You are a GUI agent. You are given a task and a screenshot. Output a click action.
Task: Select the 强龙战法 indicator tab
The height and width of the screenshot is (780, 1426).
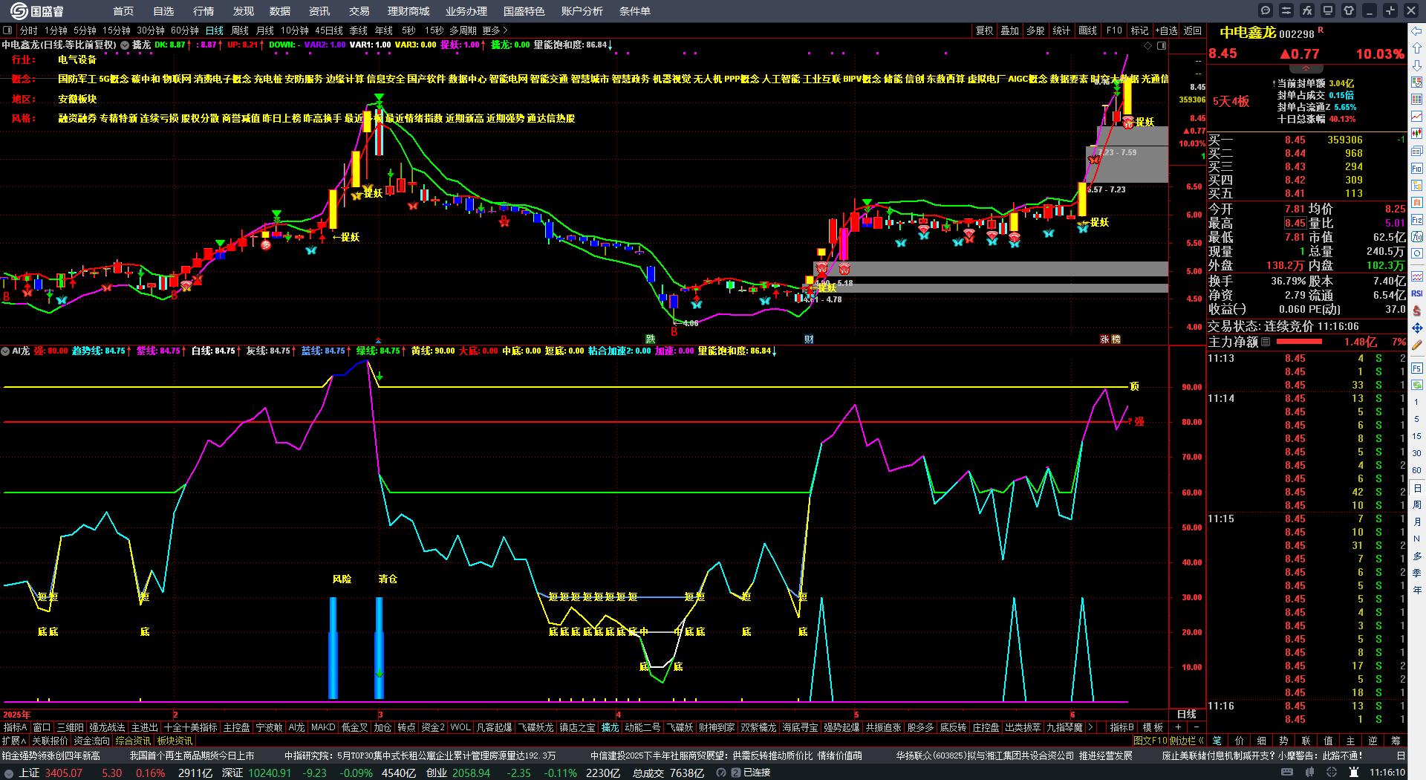(x=108, y=727)
